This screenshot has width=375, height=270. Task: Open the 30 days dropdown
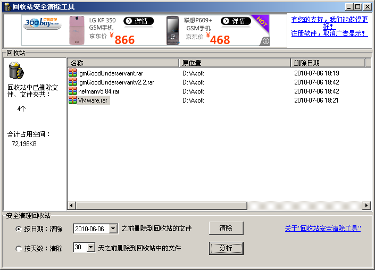90,248
